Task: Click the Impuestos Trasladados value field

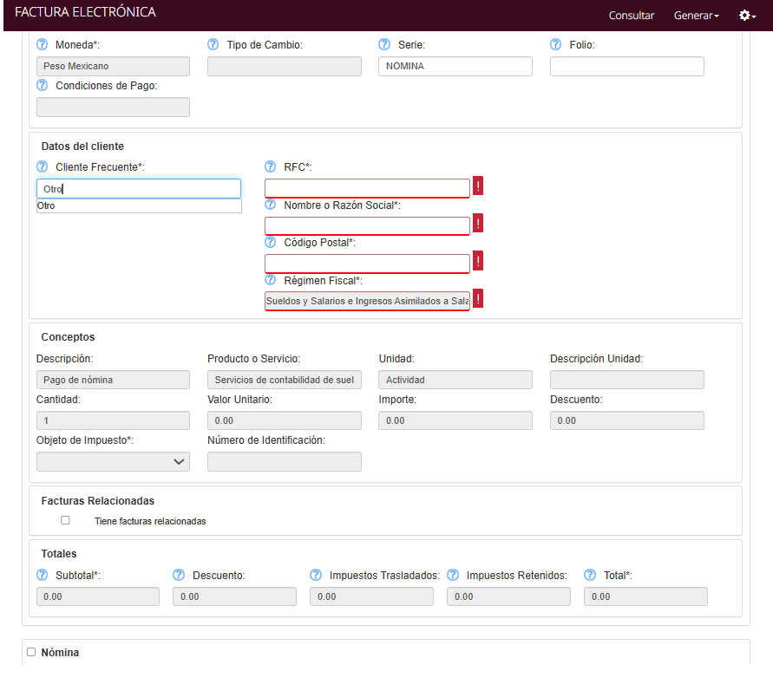Action: click(371, 596)
